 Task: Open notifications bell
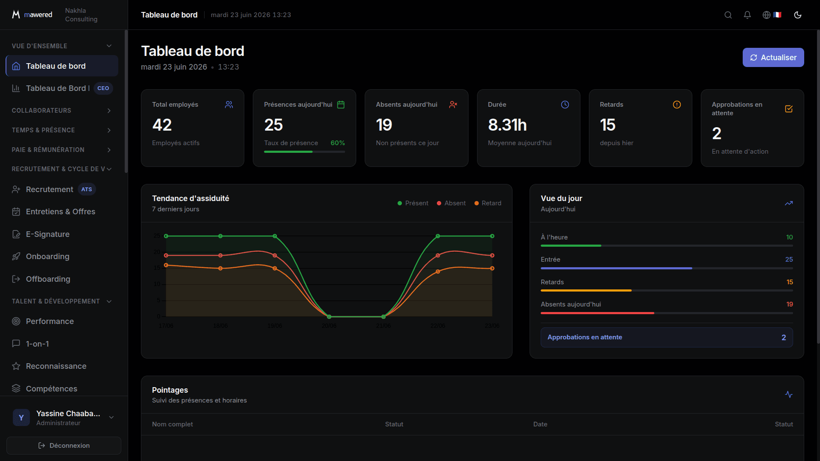pos(747,15)
